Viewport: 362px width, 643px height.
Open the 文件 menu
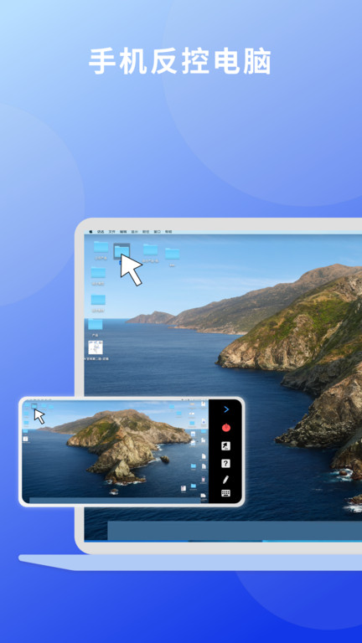click(112, 232)
